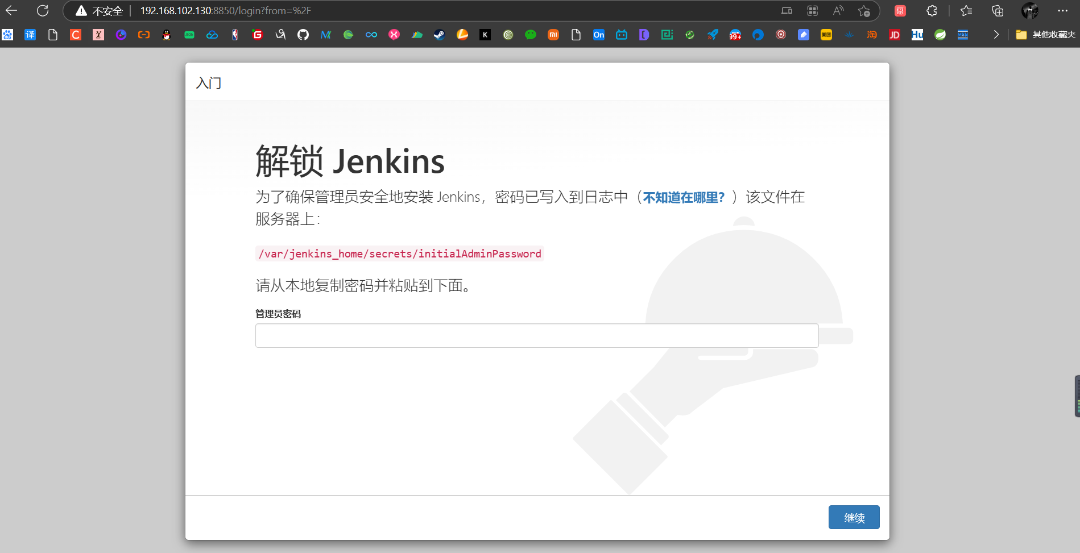Open the red Gitee G bookmark

(x=258, y=35)
